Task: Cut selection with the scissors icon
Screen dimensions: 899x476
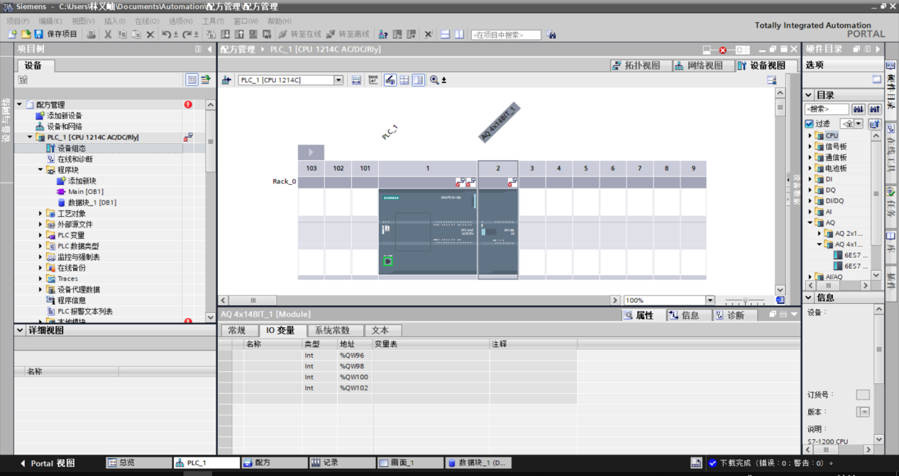Action: click(x=108, y=34)
